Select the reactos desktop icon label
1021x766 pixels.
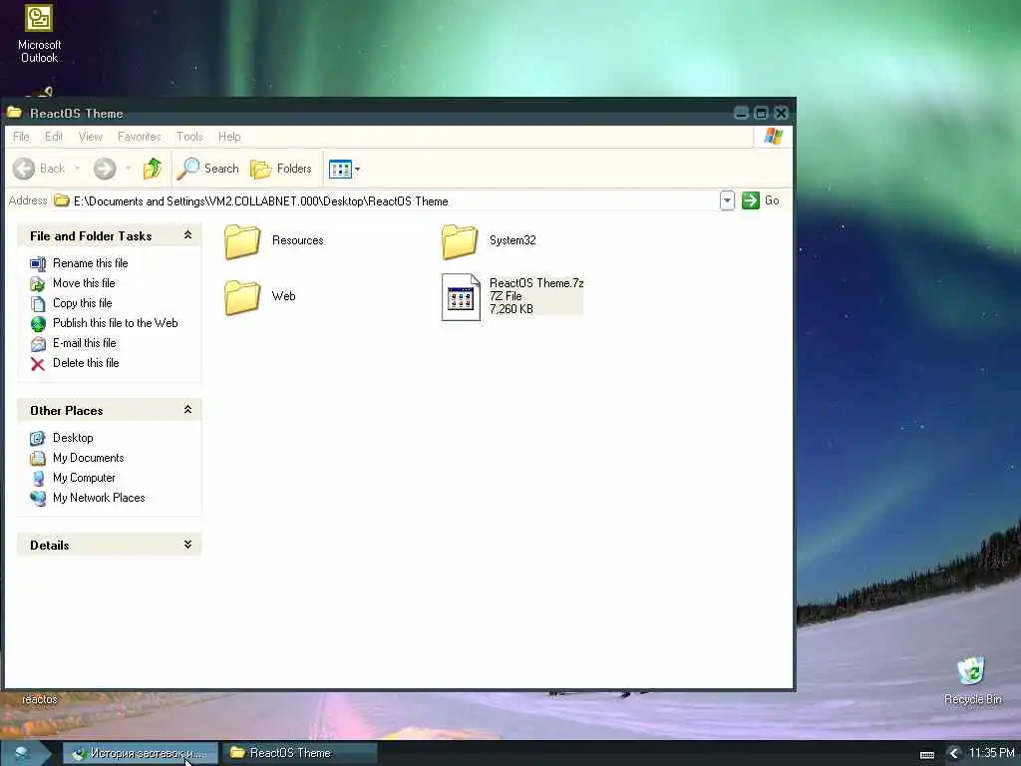point(39,699)
